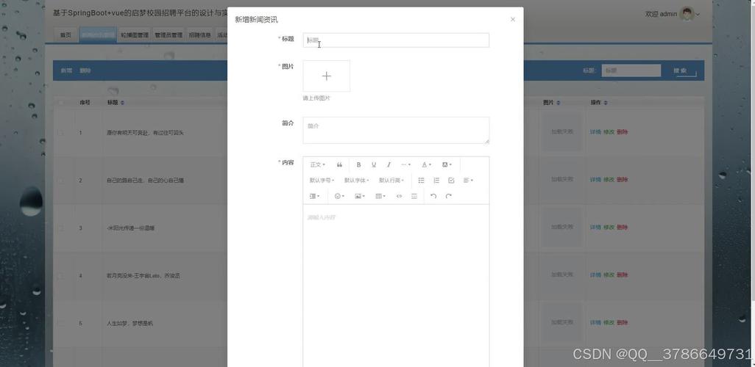Select the highlighted news management tab
The height and width of the screenshot is (367, 755).
(98, 35)
